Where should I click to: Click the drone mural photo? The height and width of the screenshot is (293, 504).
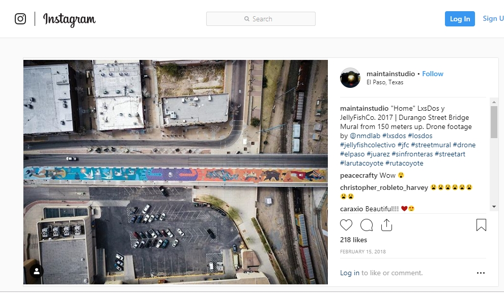point(176,172)
